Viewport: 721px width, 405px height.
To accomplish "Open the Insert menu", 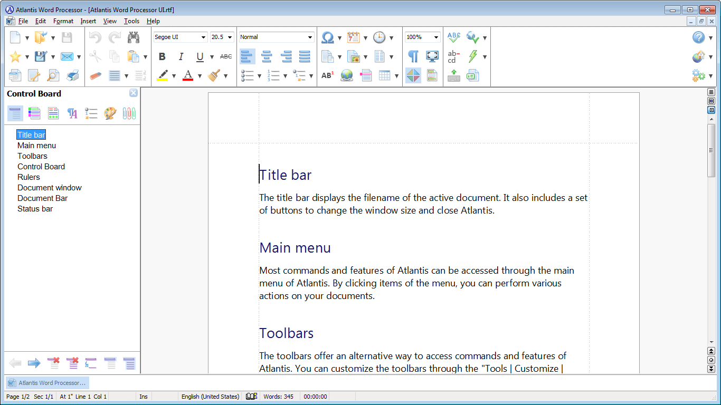I will (x=88, y=21).
